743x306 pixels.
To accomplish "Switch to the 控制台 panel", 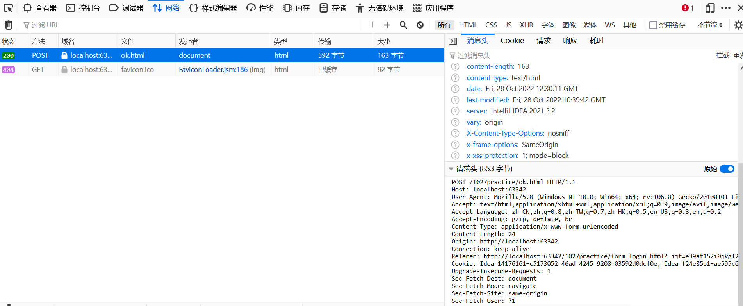I will tap(83, 8).
